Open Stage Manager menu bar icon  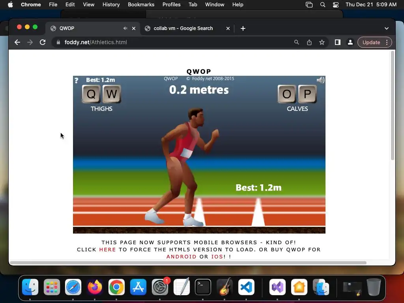tap(309, 5)
